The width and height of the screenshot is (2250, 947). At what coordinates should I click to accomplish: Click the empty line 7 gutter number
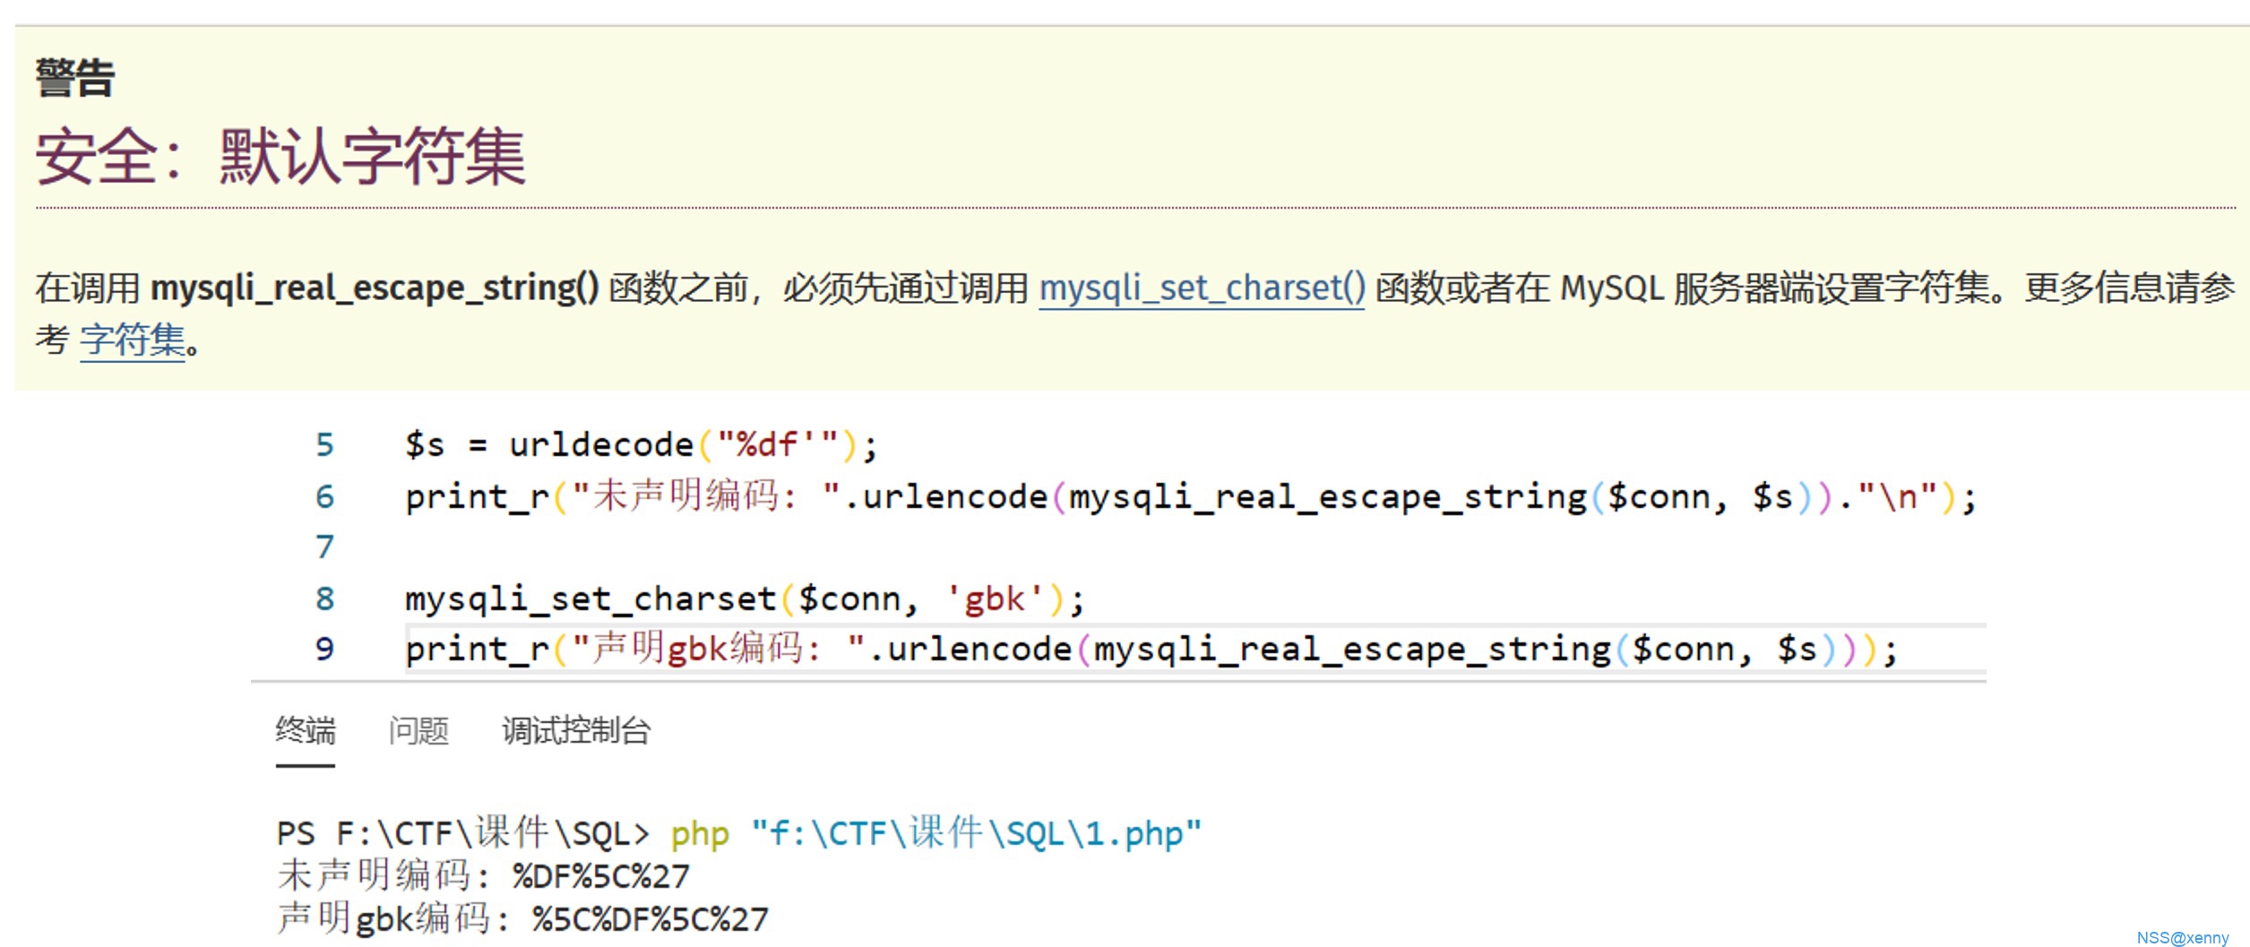point(324,547)
